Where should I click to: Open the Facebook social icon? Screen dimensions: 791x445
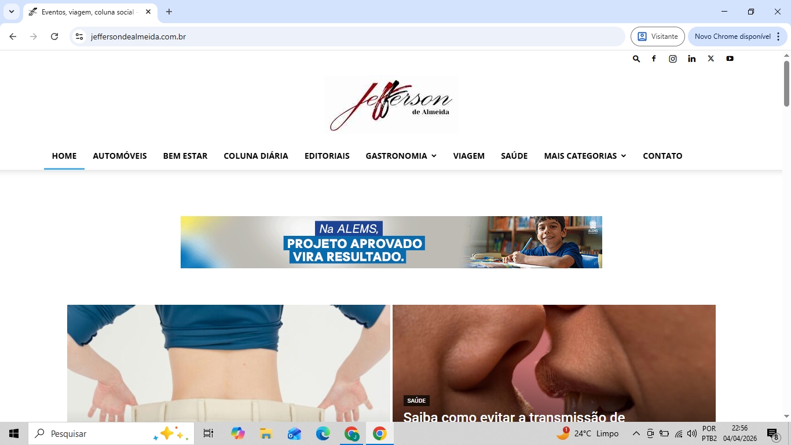[x=654, y=59]
